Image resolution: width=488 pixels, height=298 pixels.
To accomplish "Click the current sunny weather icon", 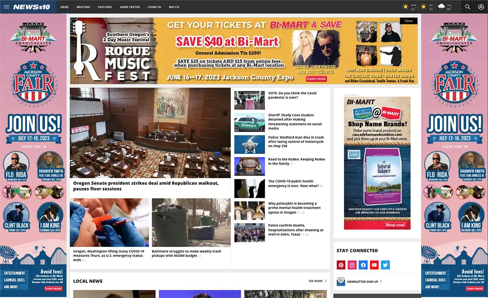I will coord(405,7).
